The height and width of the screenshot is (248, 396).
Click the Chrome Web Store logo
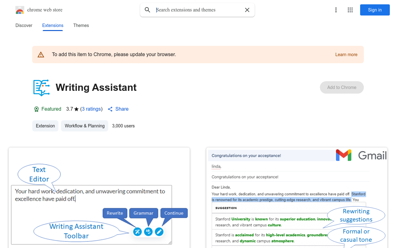coord(20,10)
